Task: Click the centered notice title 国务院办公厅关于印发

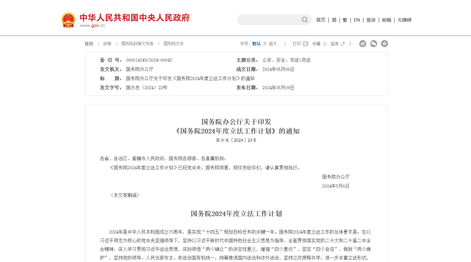Action: 236,122
